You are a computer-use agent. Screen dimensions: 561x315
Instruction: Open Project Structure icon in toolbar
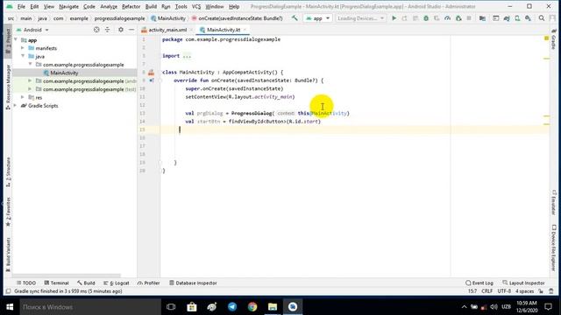pos(482,17)
